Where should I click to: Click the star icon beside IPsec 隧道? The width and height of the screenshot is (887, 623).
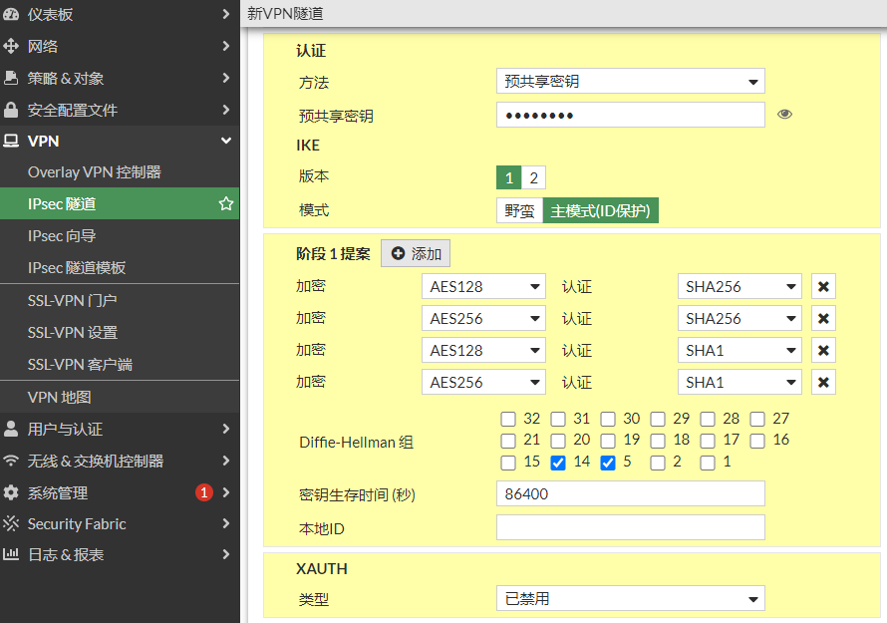pos(226,204)
